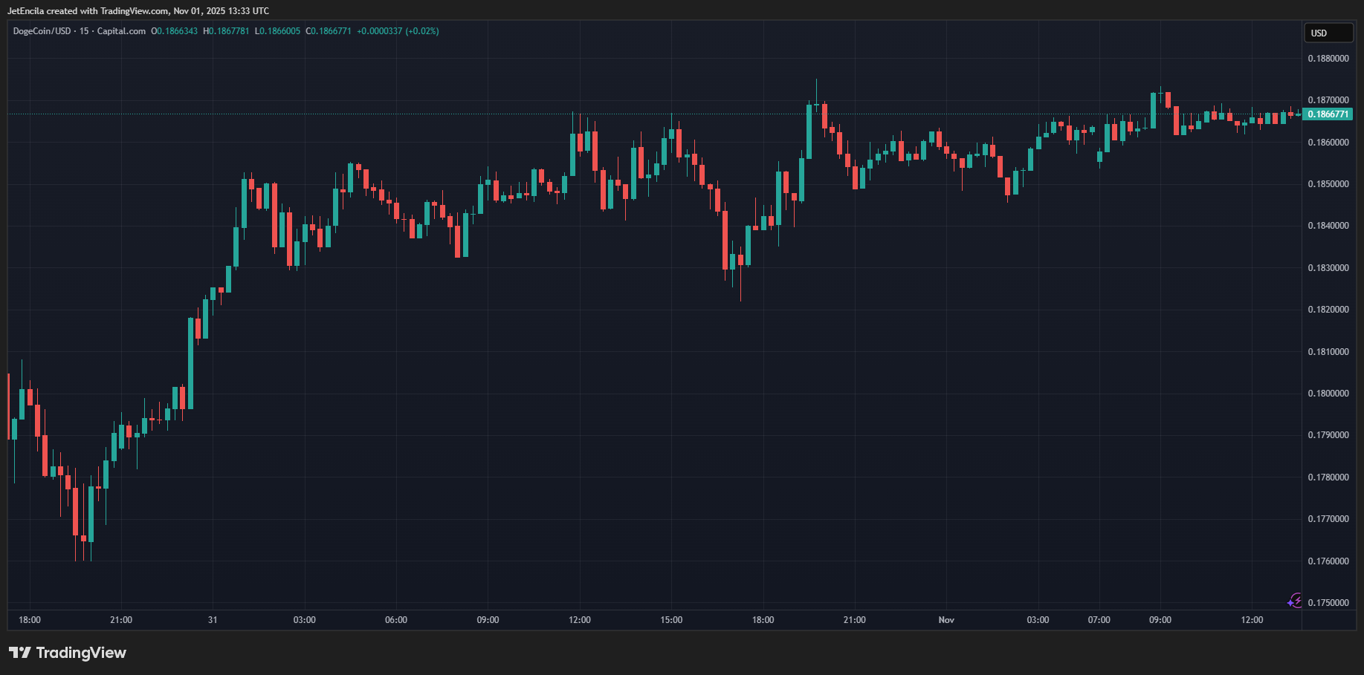The height and width of the screenshot is (675, 1364).
Task: Click the 09:00 label near chart's right side
Action: 1160,620
